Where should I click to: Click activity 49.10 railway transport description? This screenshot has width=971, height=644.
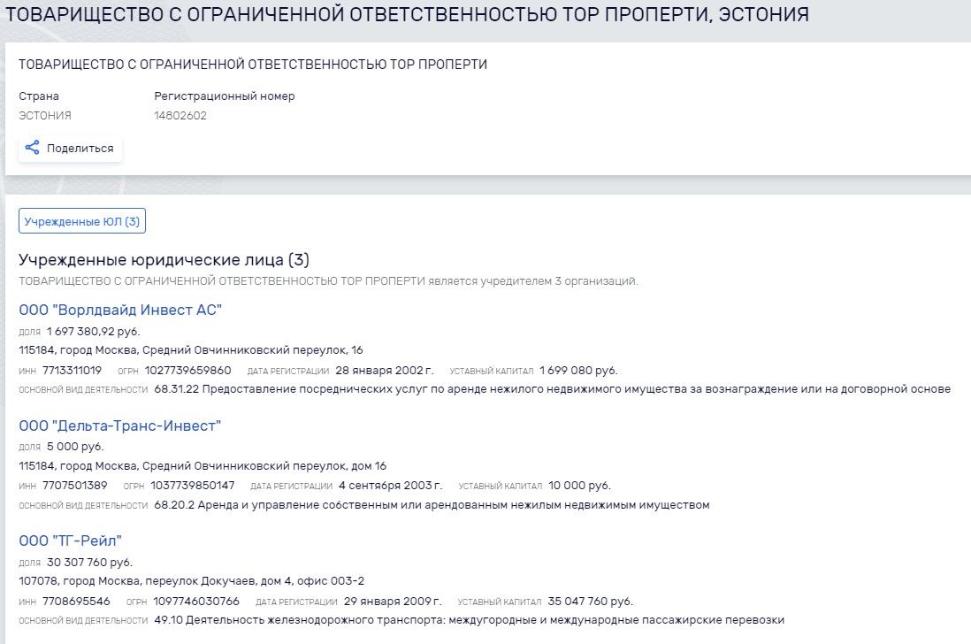[470, 620]
